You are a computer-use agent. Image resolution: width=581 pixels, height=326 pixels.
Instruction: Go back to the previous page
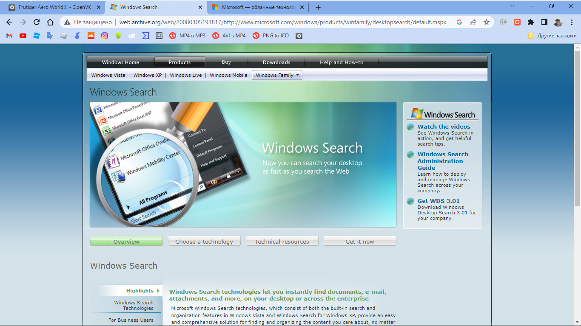click(9, 22)
